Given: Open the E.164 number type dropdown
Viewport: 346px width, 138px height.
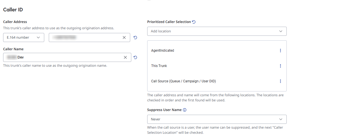Looking at the screenshot, I should click(x=24, y=37).
